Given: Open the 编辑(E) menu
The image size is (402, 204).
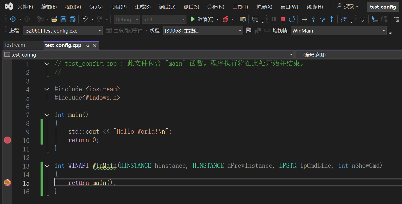Looking at the screenshot, I should point(49,7).
